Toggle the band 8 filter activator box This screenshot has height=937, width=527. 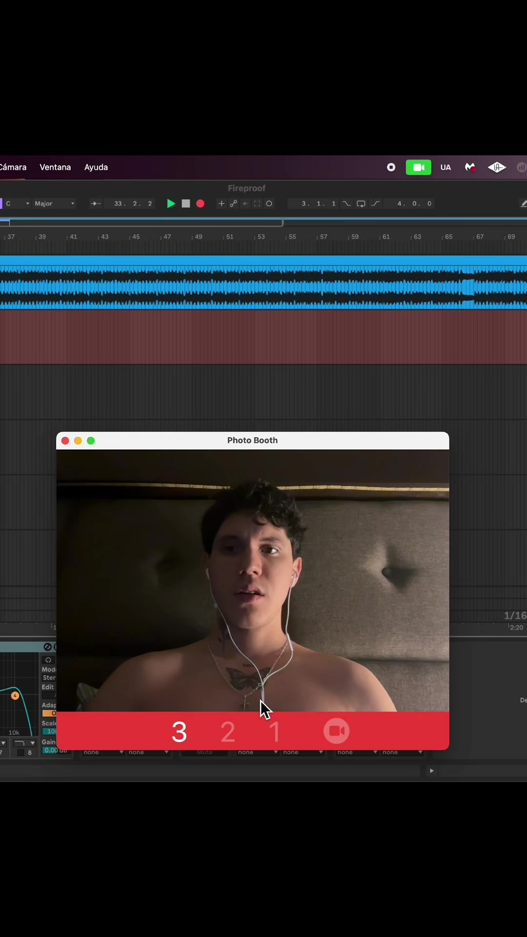(x=20, y=753)
